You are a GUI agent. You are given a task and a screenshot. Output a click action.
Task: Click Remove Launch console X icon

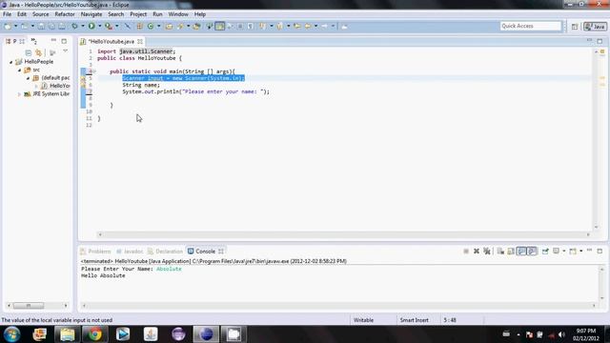coord(477,252)
